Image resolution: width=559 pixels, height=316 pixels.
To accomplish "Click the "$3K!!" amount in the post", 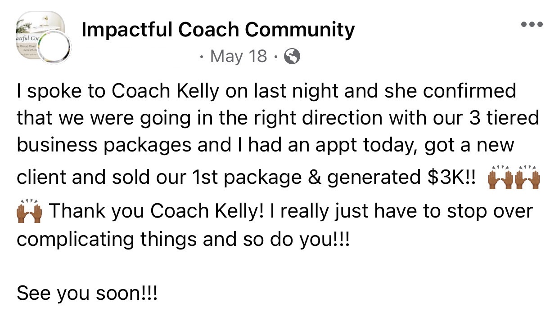I will click(450, 178).
